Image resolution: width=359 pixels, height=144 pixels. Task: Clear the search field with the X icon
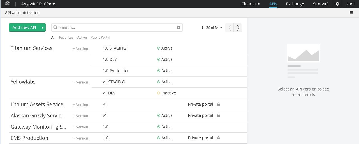coord(179,27)
